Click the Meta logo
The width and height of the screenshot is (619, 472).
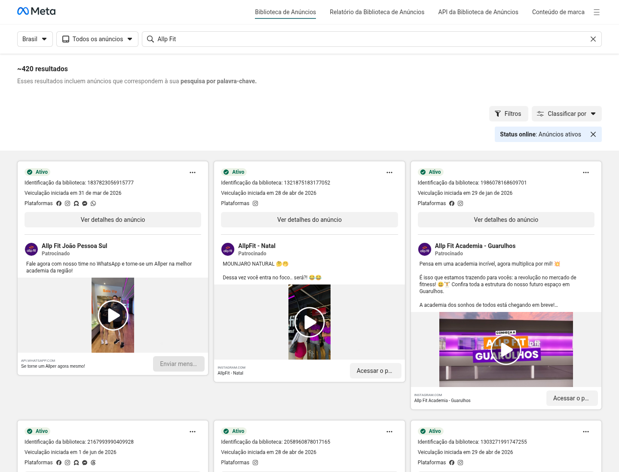click(x=36, y=11)
